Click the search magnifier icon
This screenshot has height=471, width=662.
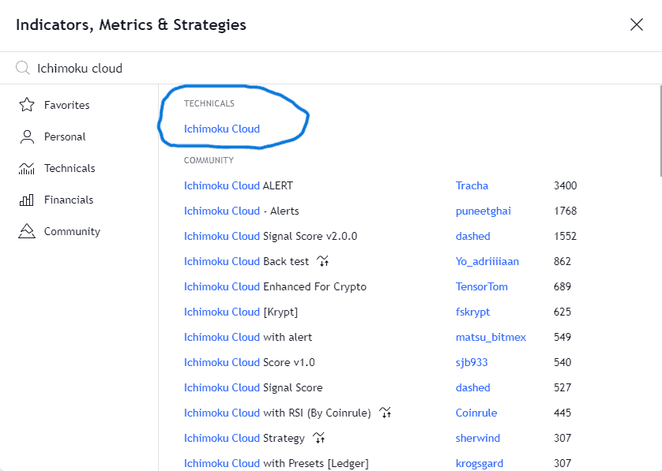22,68
